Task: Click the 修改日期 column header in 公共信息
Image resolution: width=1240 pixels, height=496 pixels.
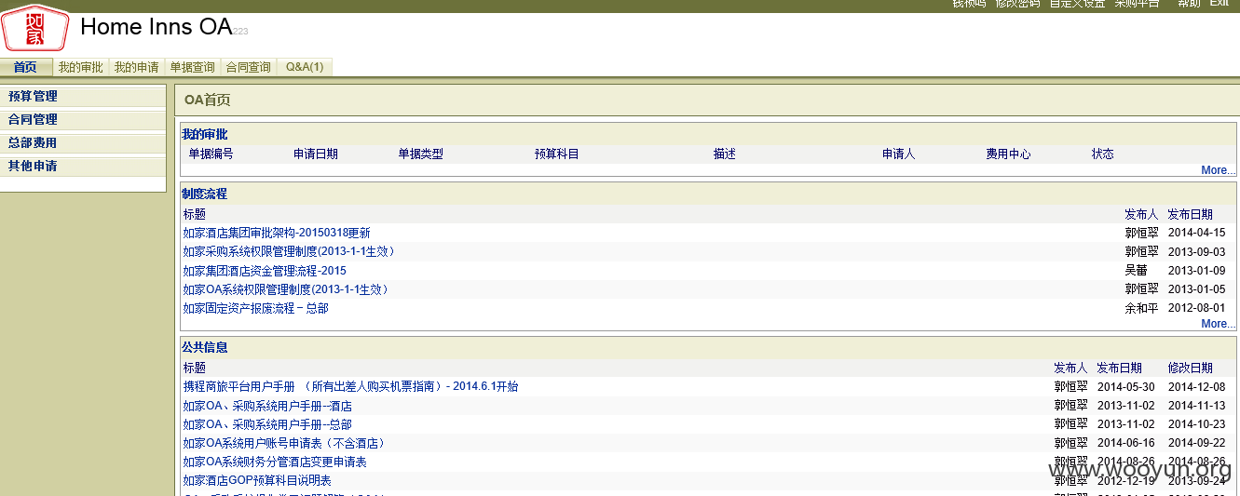Action: [x=1191, y=368]
